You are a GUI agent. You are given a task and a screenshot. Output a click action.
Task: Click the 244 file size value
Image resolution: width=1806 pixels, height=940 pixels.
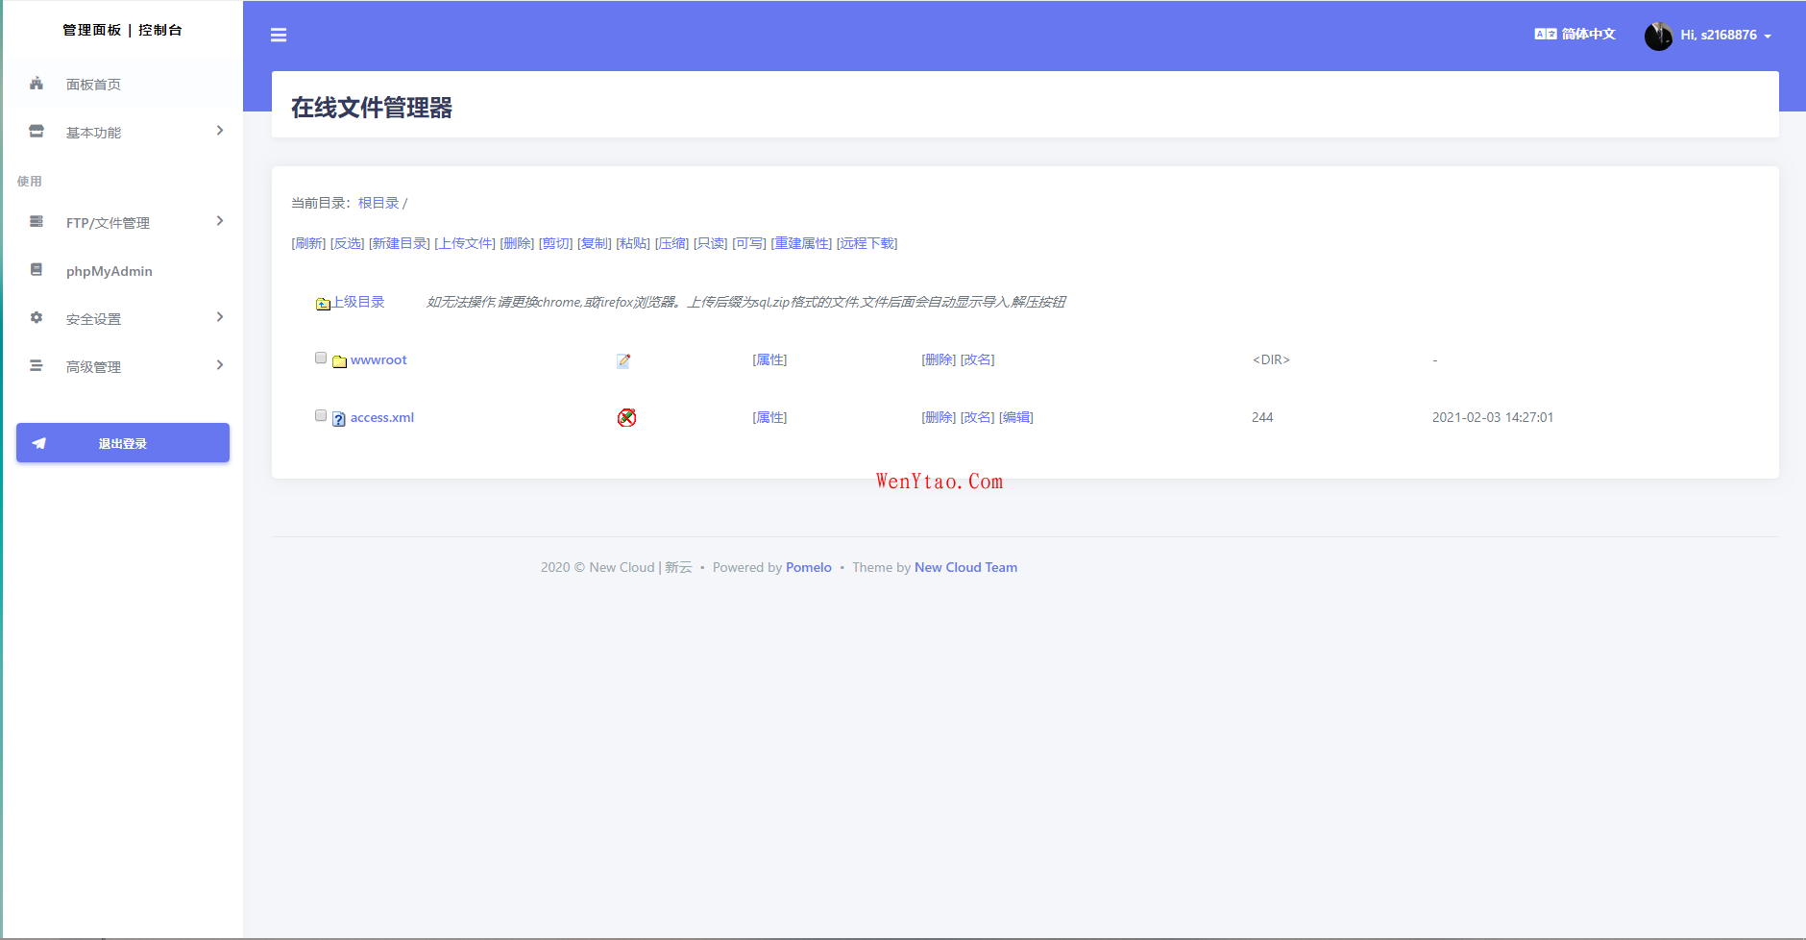[x=1262, y=417]
